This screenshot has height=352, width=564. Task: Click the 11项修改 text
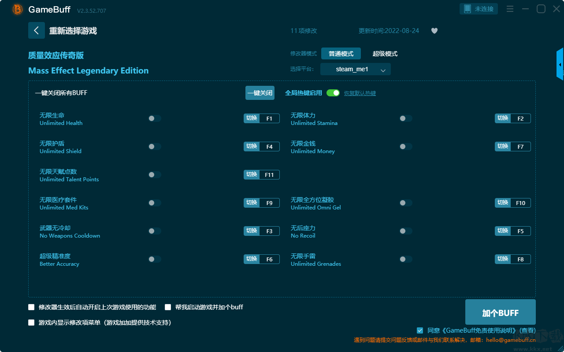[x=304, y=31]
